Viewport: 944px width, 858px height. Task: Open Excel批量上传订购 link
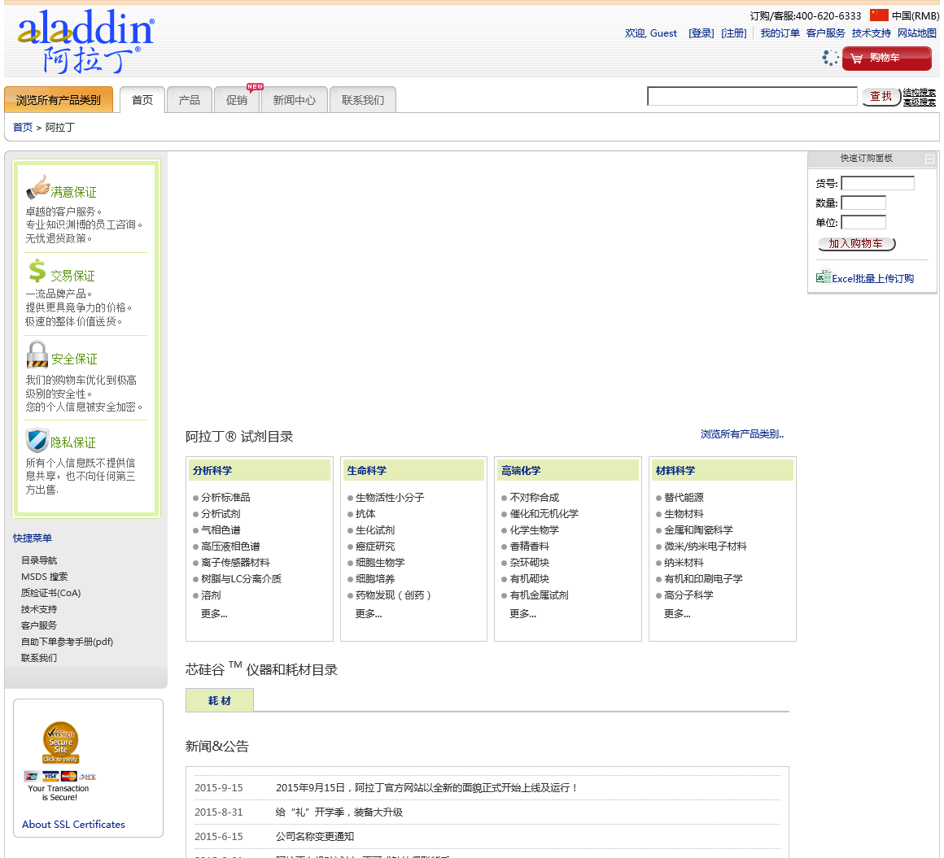pyautogui.click(x=873, y=279)
